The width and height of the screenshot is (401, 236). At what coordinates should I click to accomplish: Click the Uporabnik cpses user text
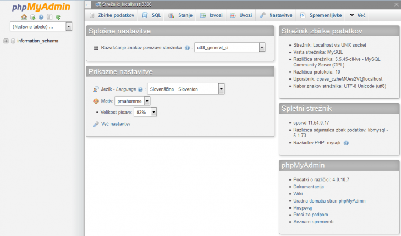click(x=338, y=79)
